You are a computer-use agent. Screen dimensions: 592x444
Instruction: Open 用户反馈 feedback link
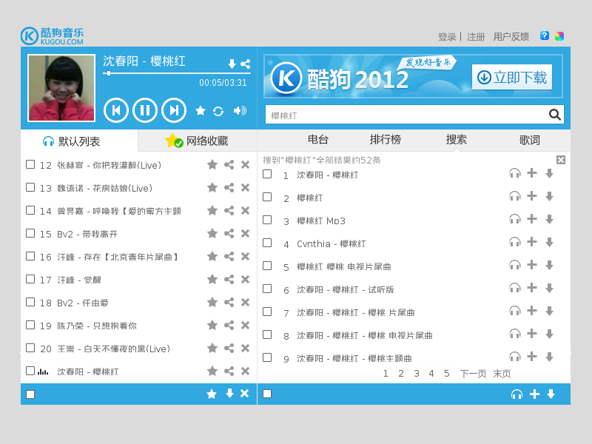[x=511, y=36]
